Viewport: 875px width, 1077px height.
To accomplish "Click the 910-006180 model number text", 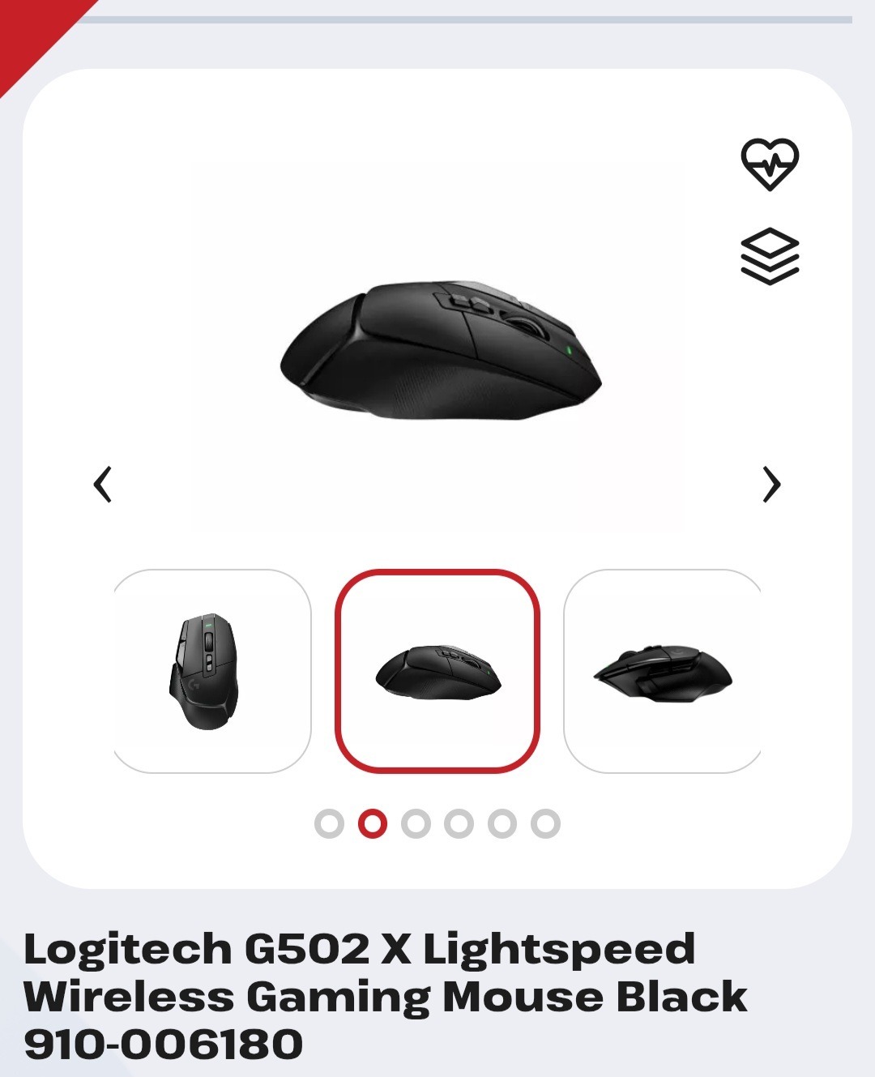I will tap(164, 1044).
